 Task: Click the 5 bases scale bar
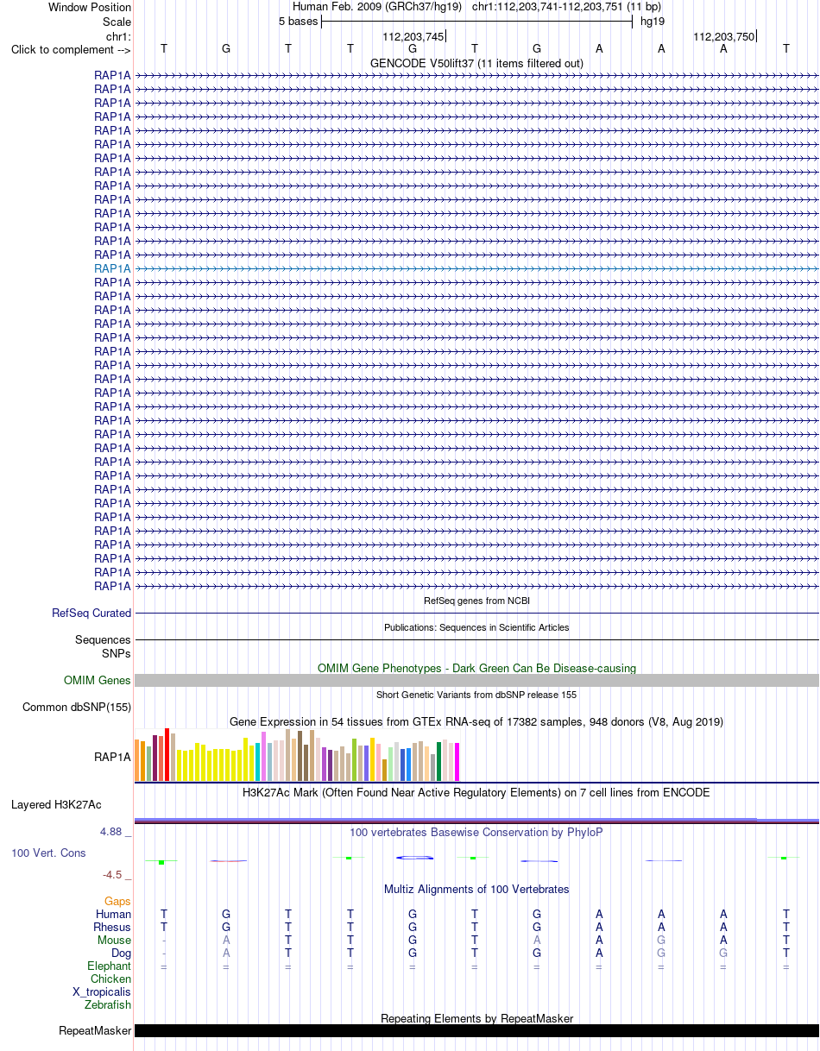tap(476, 22)
